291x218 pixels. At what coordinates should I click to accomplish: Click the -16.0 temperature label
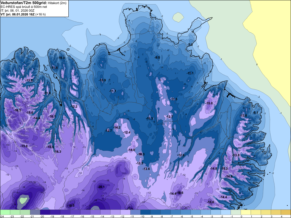pyautogui.click(x=211, y=202)
